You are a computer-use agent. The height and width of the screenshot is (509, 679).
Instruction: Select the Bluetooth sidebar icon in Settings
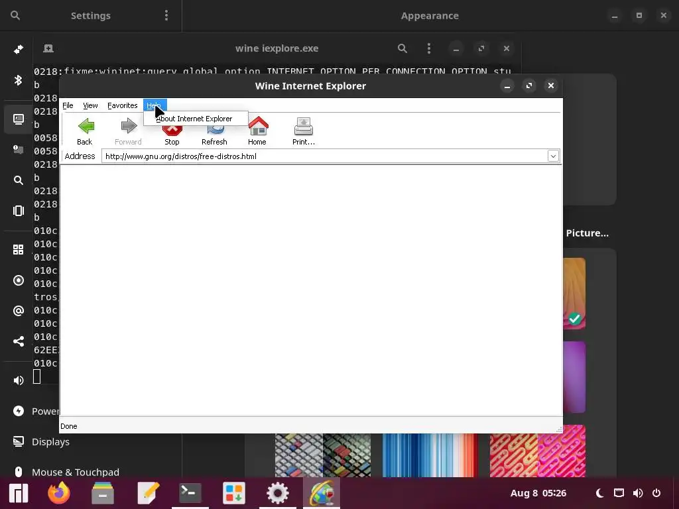tap(18, 80)
